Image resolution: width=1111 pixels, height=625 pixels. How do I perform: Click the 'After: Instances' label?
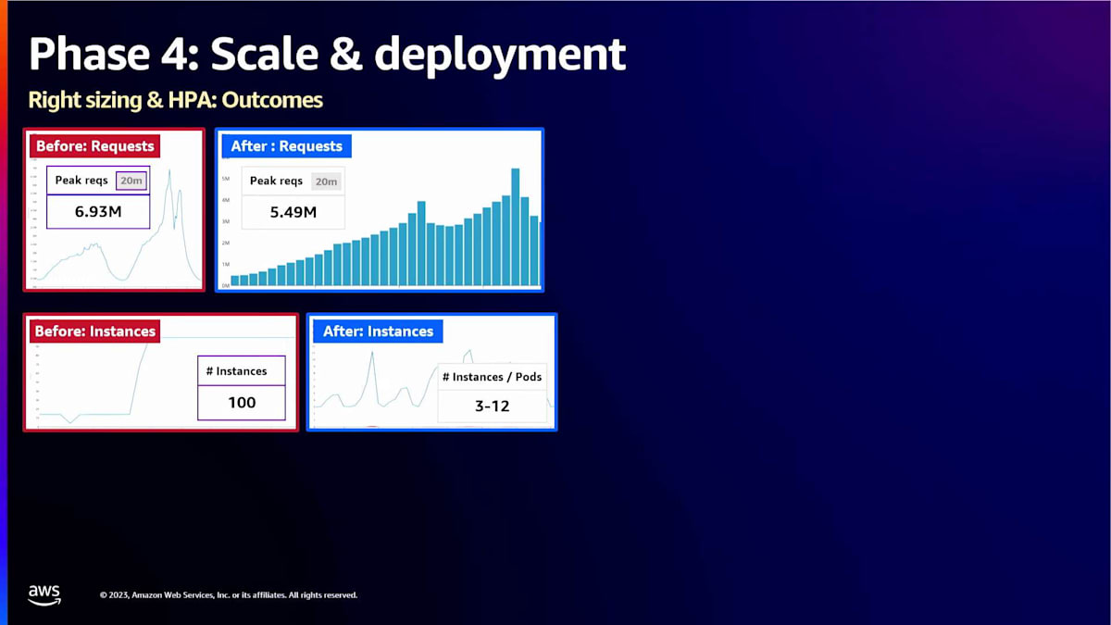pyautogui.click(x=379, y=331)
